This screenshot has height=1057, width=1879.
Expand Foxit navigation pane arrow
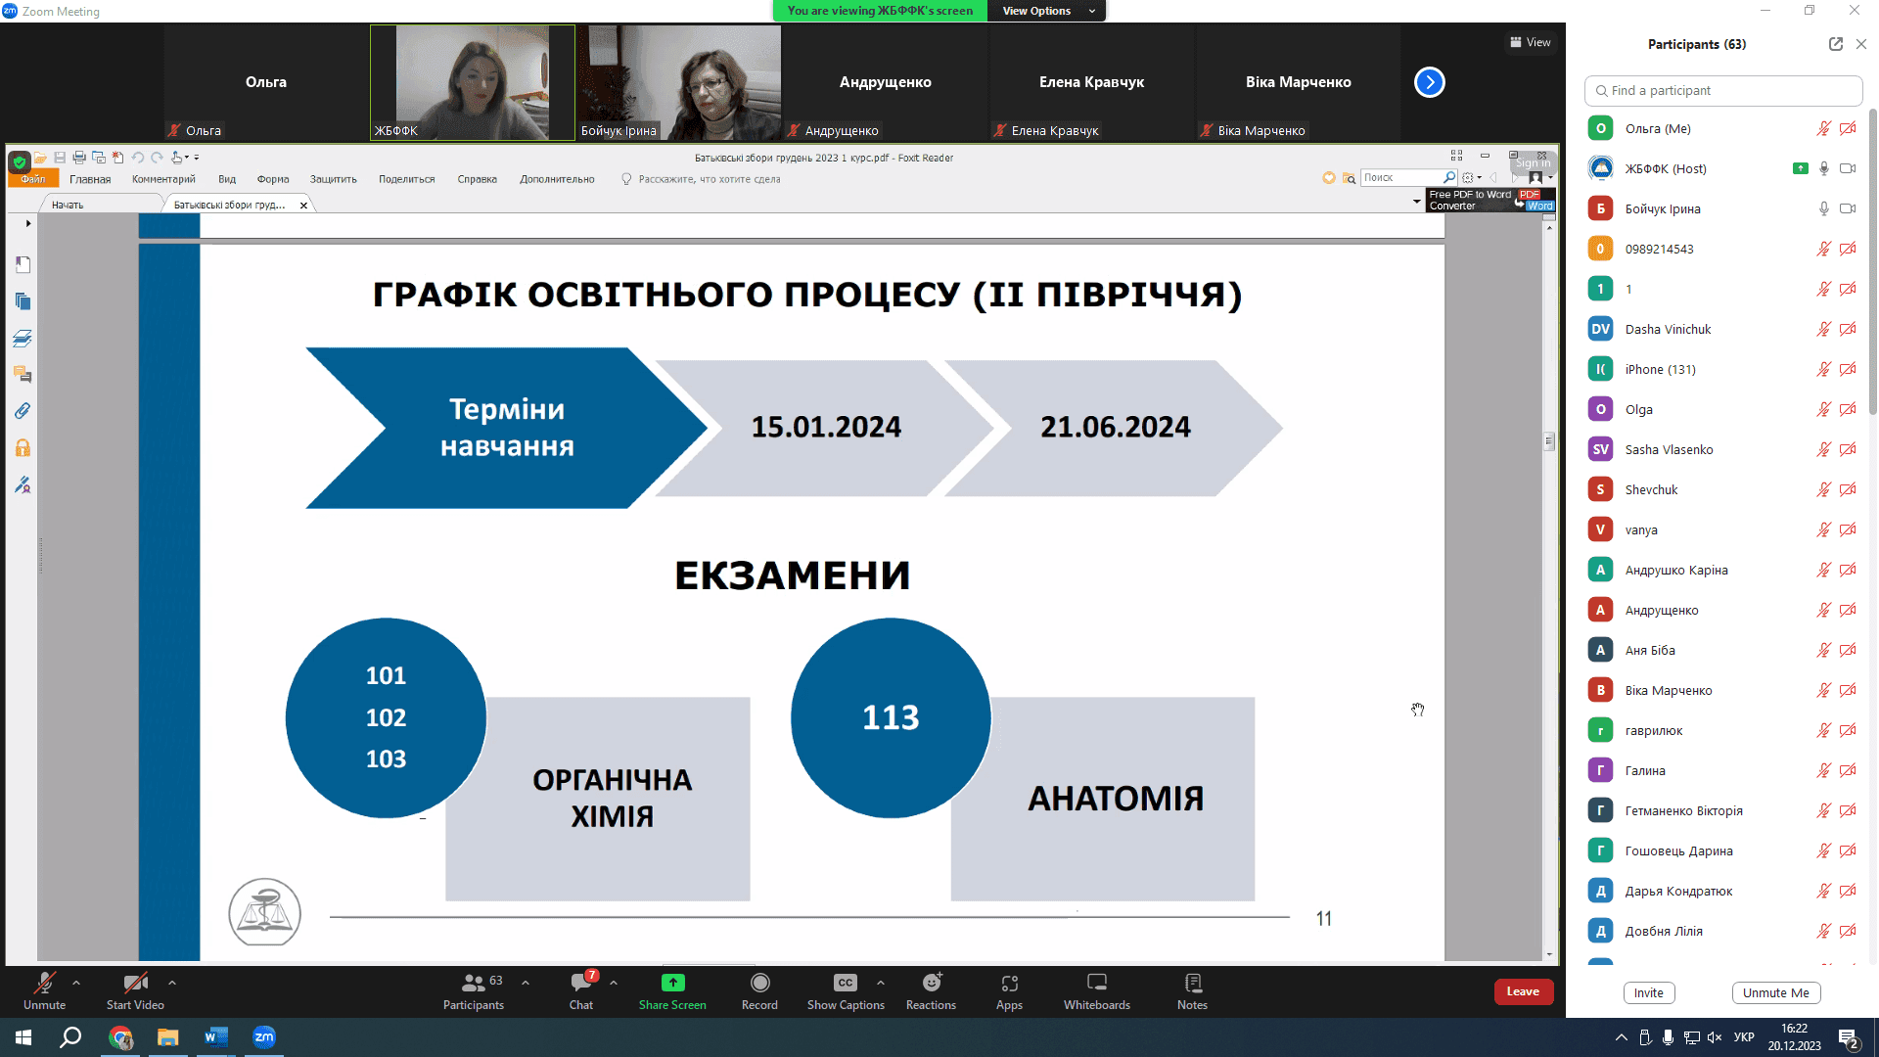click(28, 223)
